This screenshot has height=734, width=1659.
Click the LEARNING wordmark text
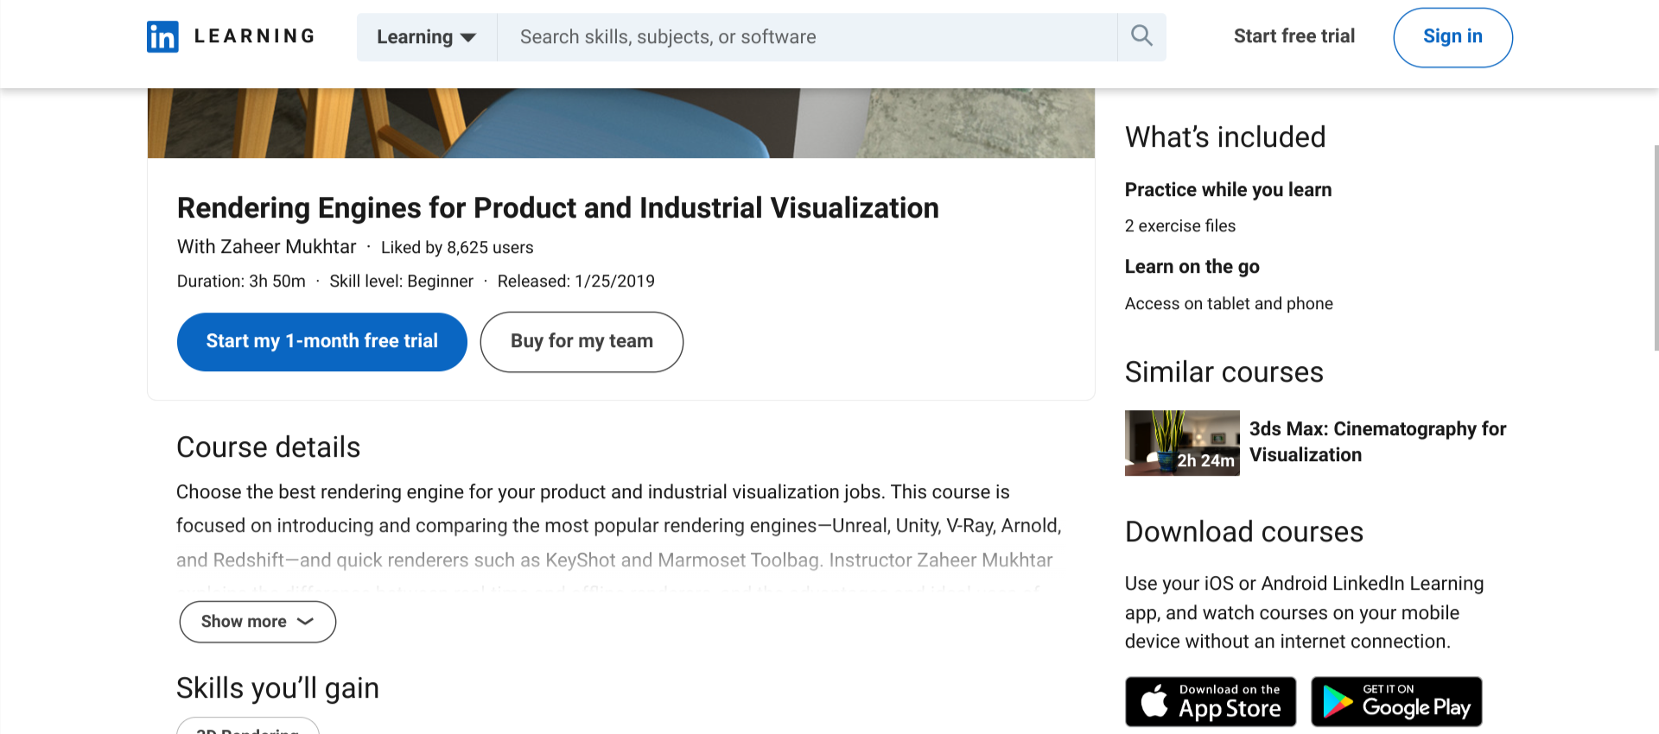point(255,36)
